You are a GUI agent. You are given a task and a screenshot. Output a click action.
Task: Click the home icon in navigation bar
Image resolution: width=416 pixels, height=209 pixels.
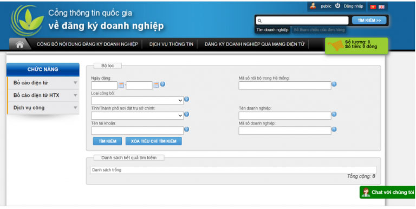(x=19, y=44)
